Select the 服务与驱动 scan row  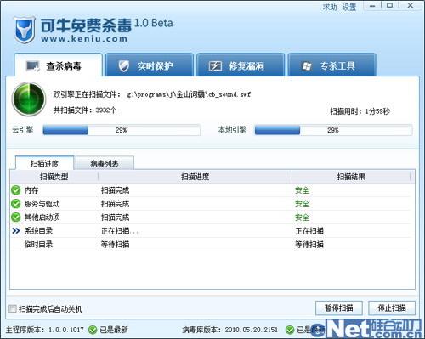tap(211, 204)
